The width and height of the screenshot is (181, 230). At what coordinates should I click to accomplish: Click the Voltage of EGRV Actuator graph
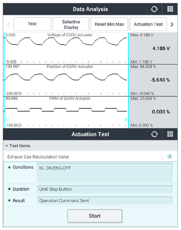pos(66,48)
